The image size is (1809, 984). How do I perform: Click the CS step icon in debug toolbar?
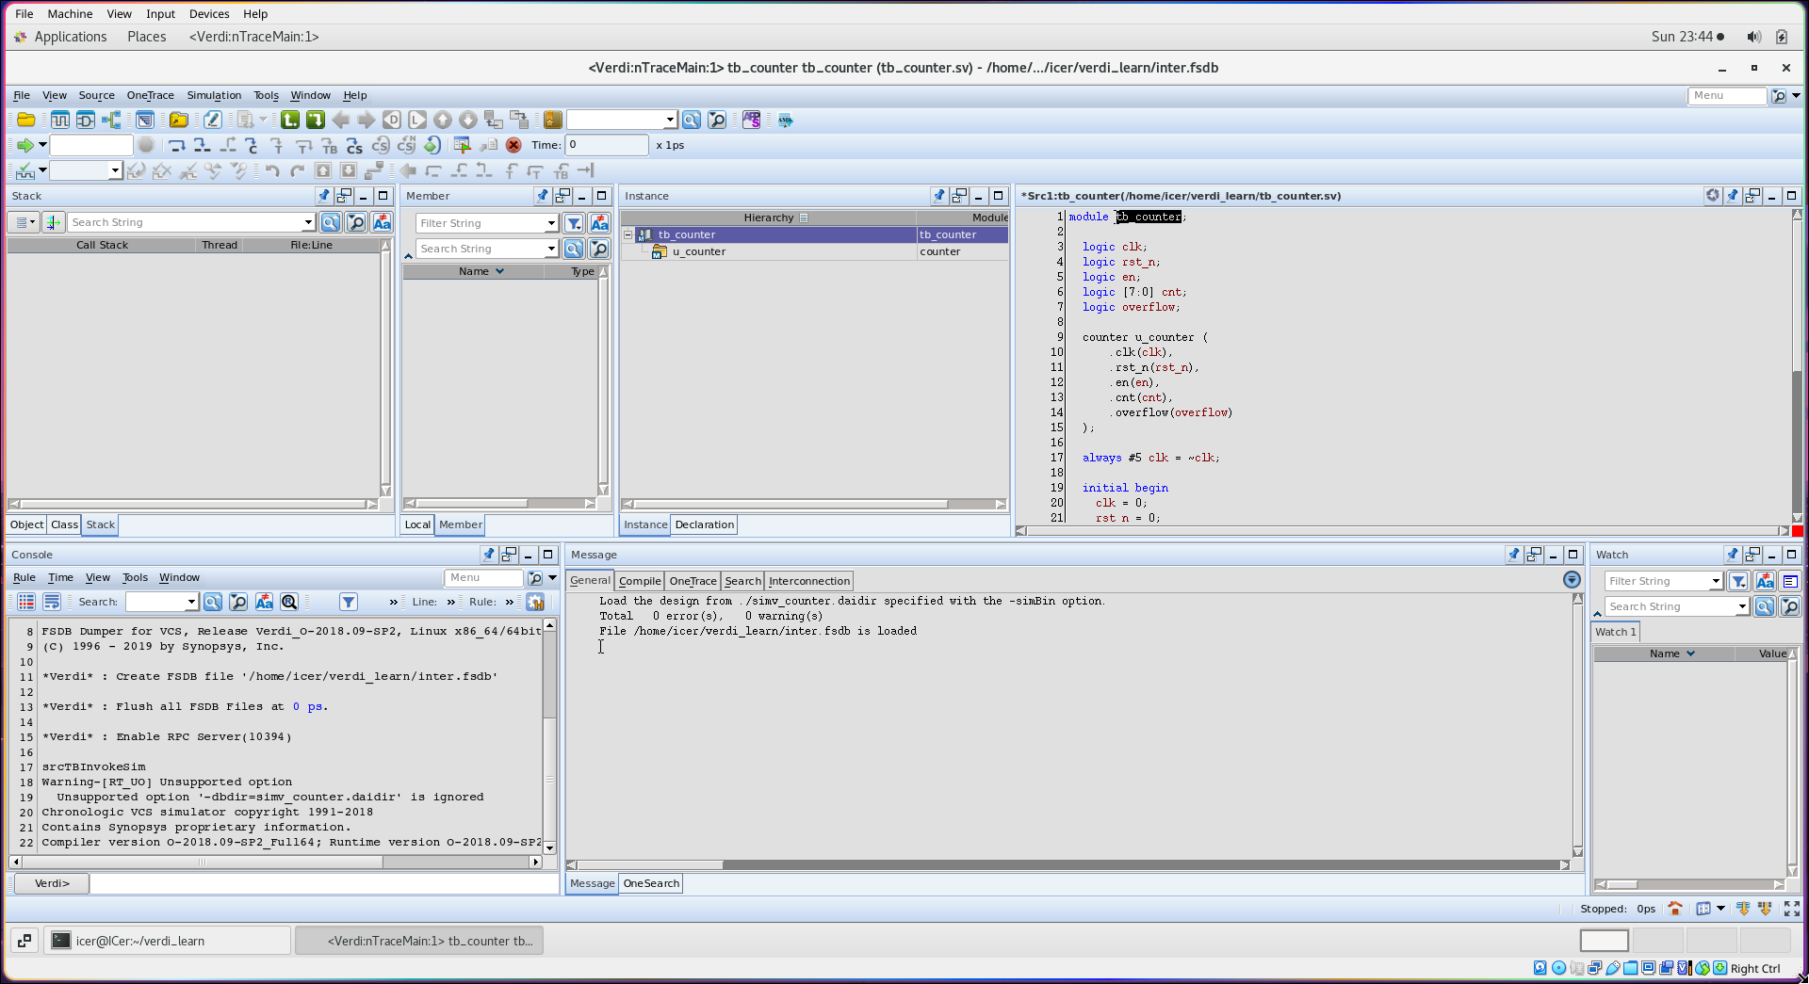click(x=354, y=145)
